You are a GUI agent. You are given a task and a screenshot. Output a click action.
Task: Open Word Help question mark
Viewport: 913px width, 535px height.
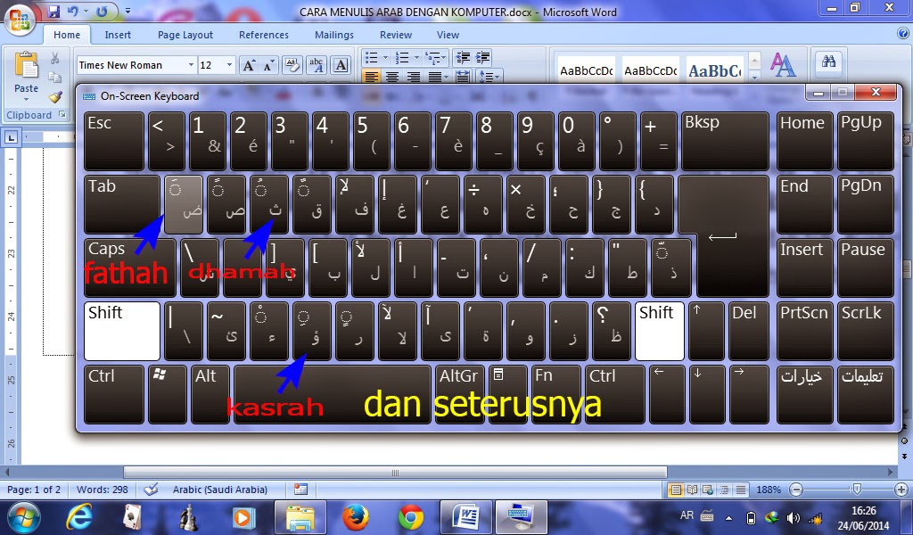(903, 34)
